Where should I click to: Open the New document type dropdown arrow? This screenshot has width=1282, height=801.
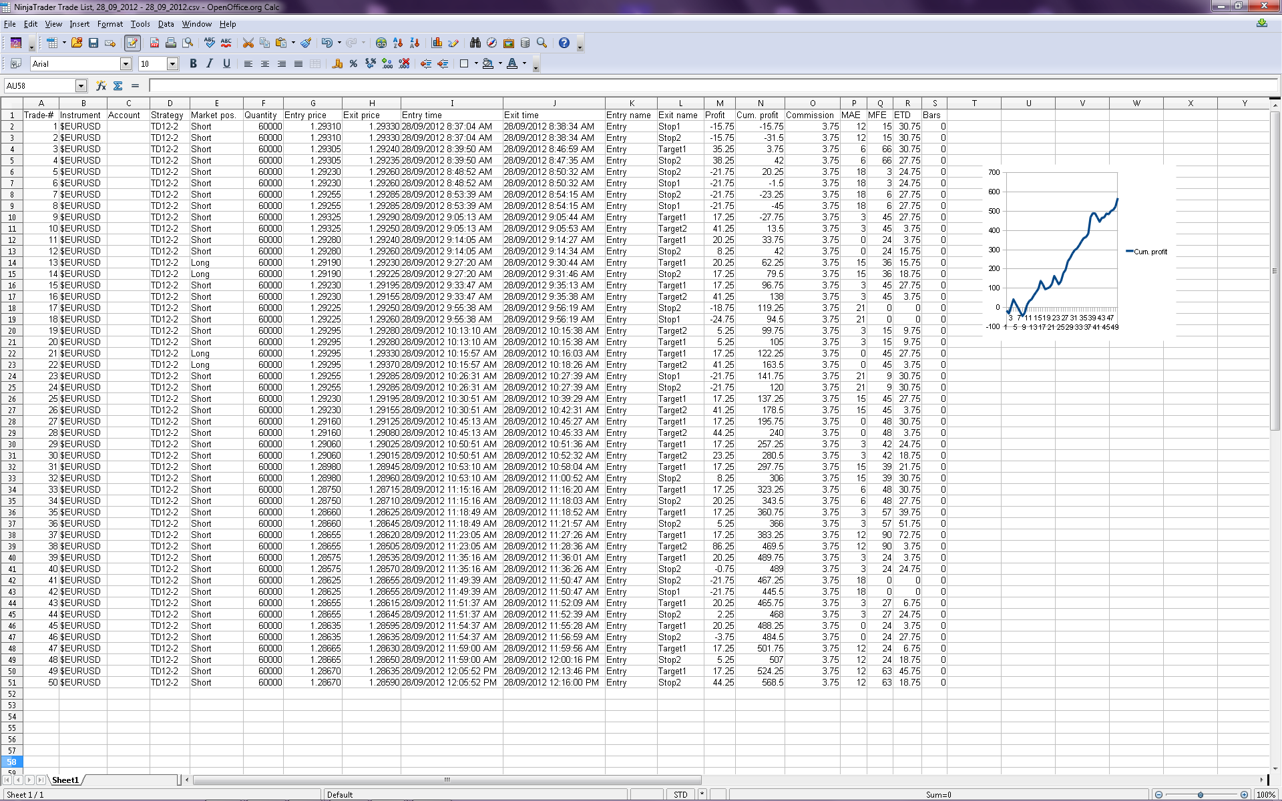pos(64,43)
